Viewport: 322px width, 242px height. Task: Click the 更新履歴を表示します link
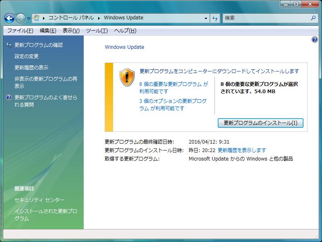tap(242, 150)
